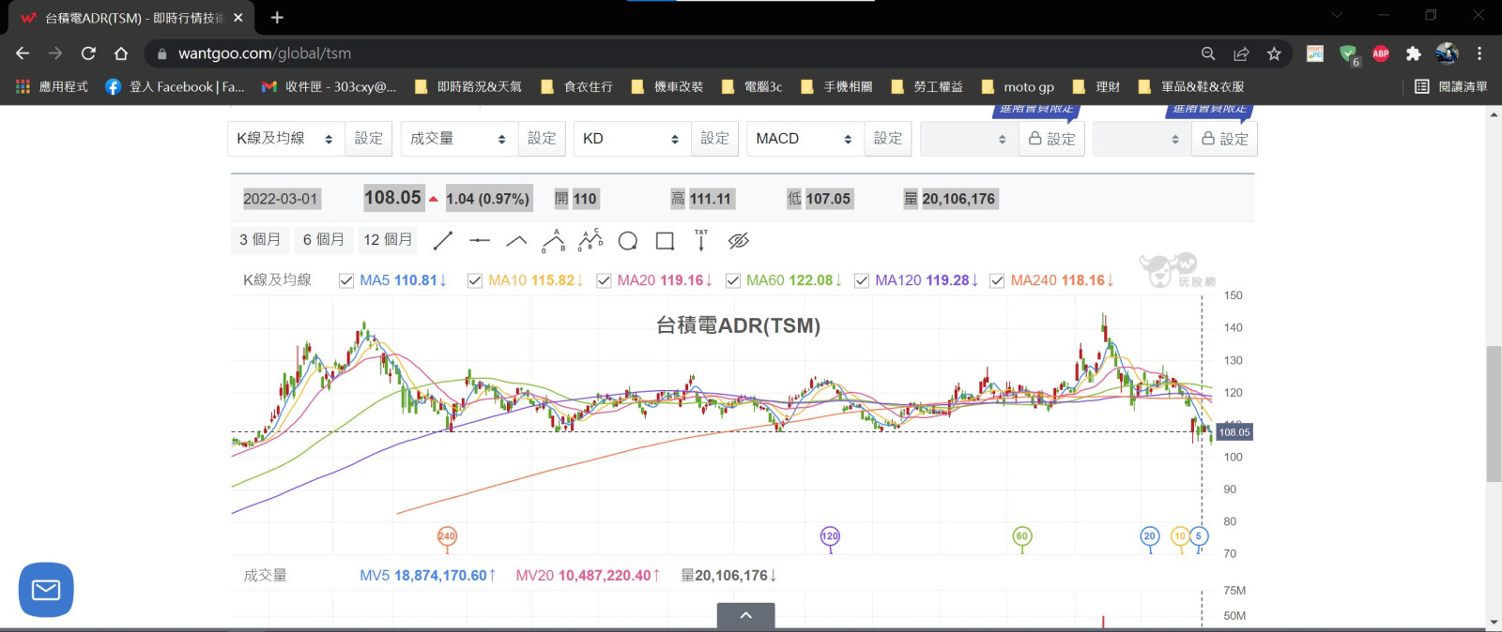Select the circle drawing tool
1502x632 pixels.
click(628, 241)
